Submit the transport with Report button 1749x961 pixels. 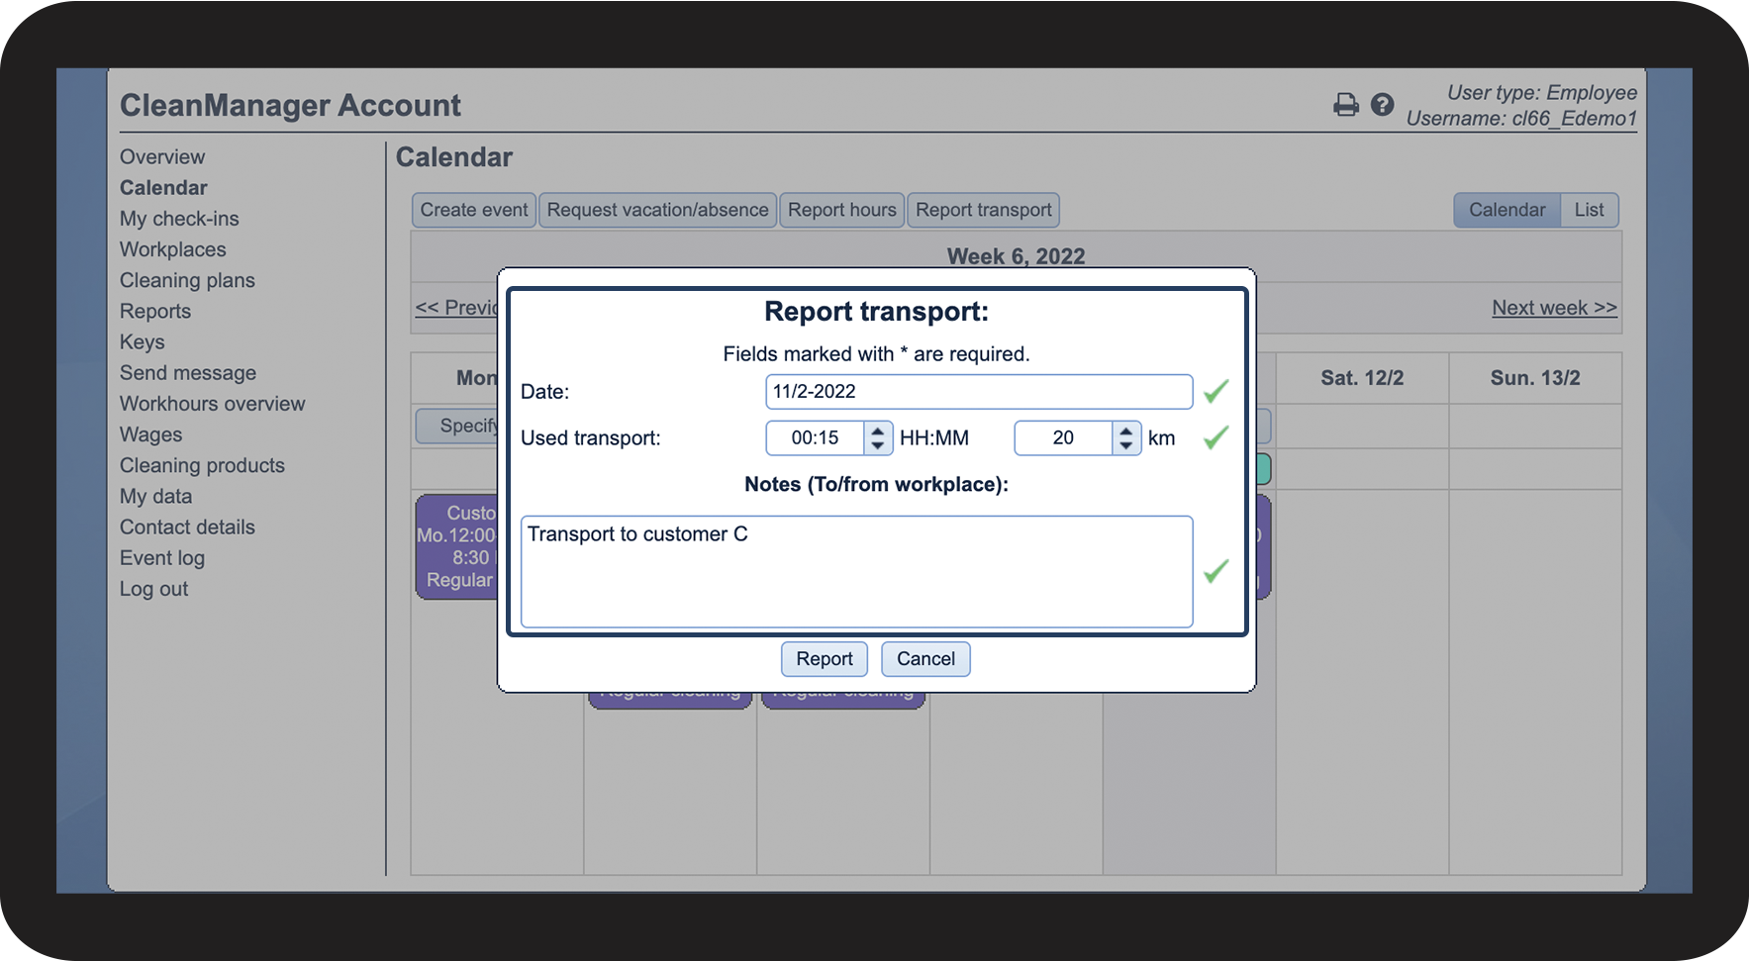point(824,659)
